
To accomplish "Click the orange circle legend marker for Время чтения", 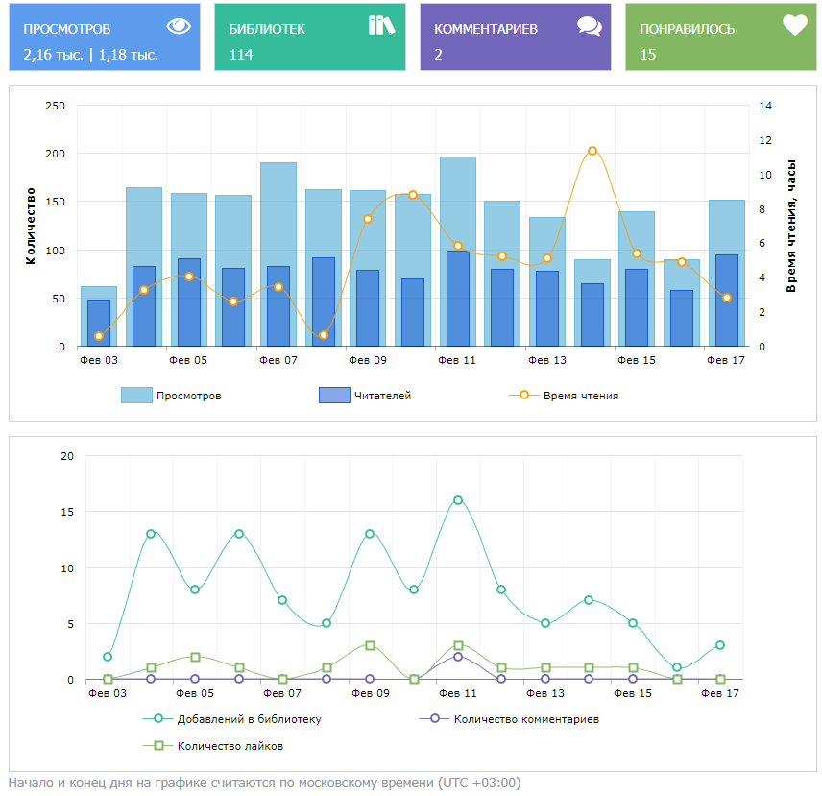I will click(523, 395).
